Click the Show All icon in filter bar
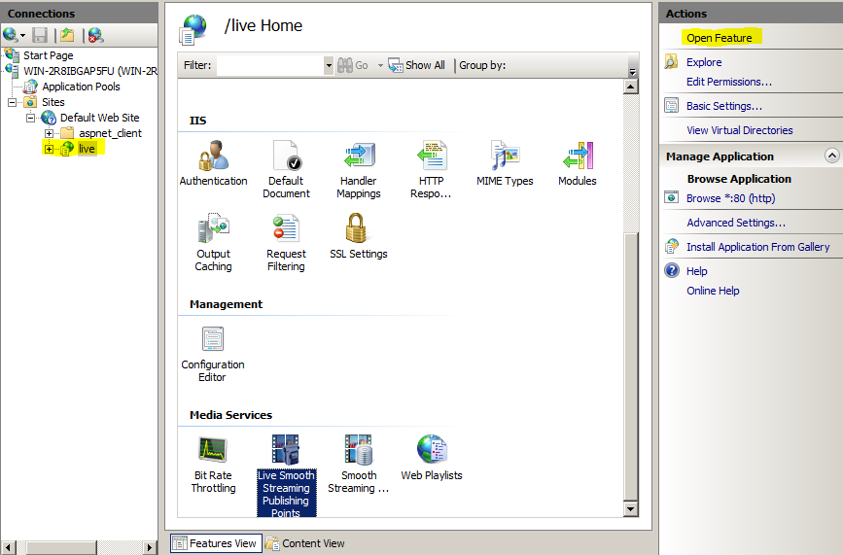Screen dimensions: 843x555 396,65
